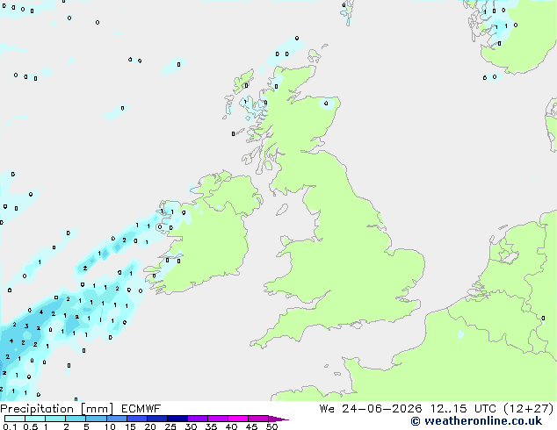Select the 30–35 mm purple legend swatch

coord(197,419)
